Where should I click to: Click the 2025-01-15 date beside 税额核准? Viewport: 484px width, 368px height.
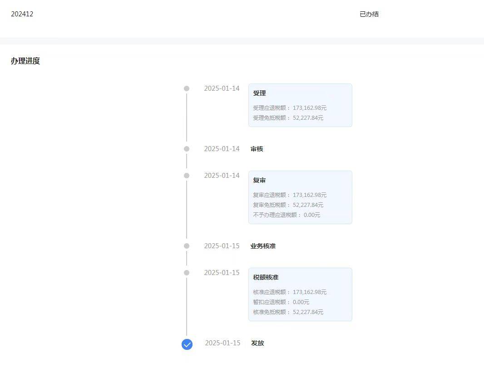tap(222, 273)
